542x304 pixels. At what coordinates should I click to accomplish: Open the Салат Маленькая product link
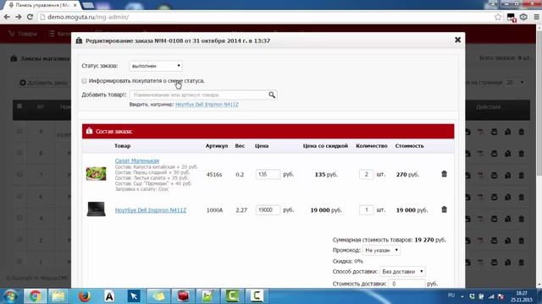pos(137,160)
